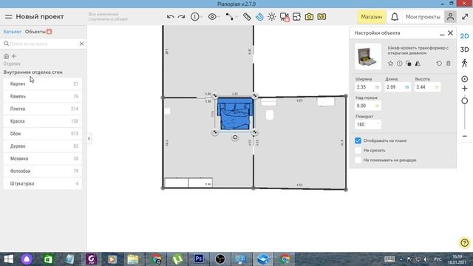
Task: Launch VR view mode
Action: coord(321,17)
